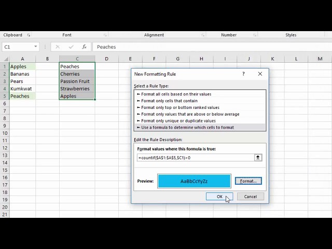
Task: Click the formula bar cancel X icon
Action: tap(58, 47)
